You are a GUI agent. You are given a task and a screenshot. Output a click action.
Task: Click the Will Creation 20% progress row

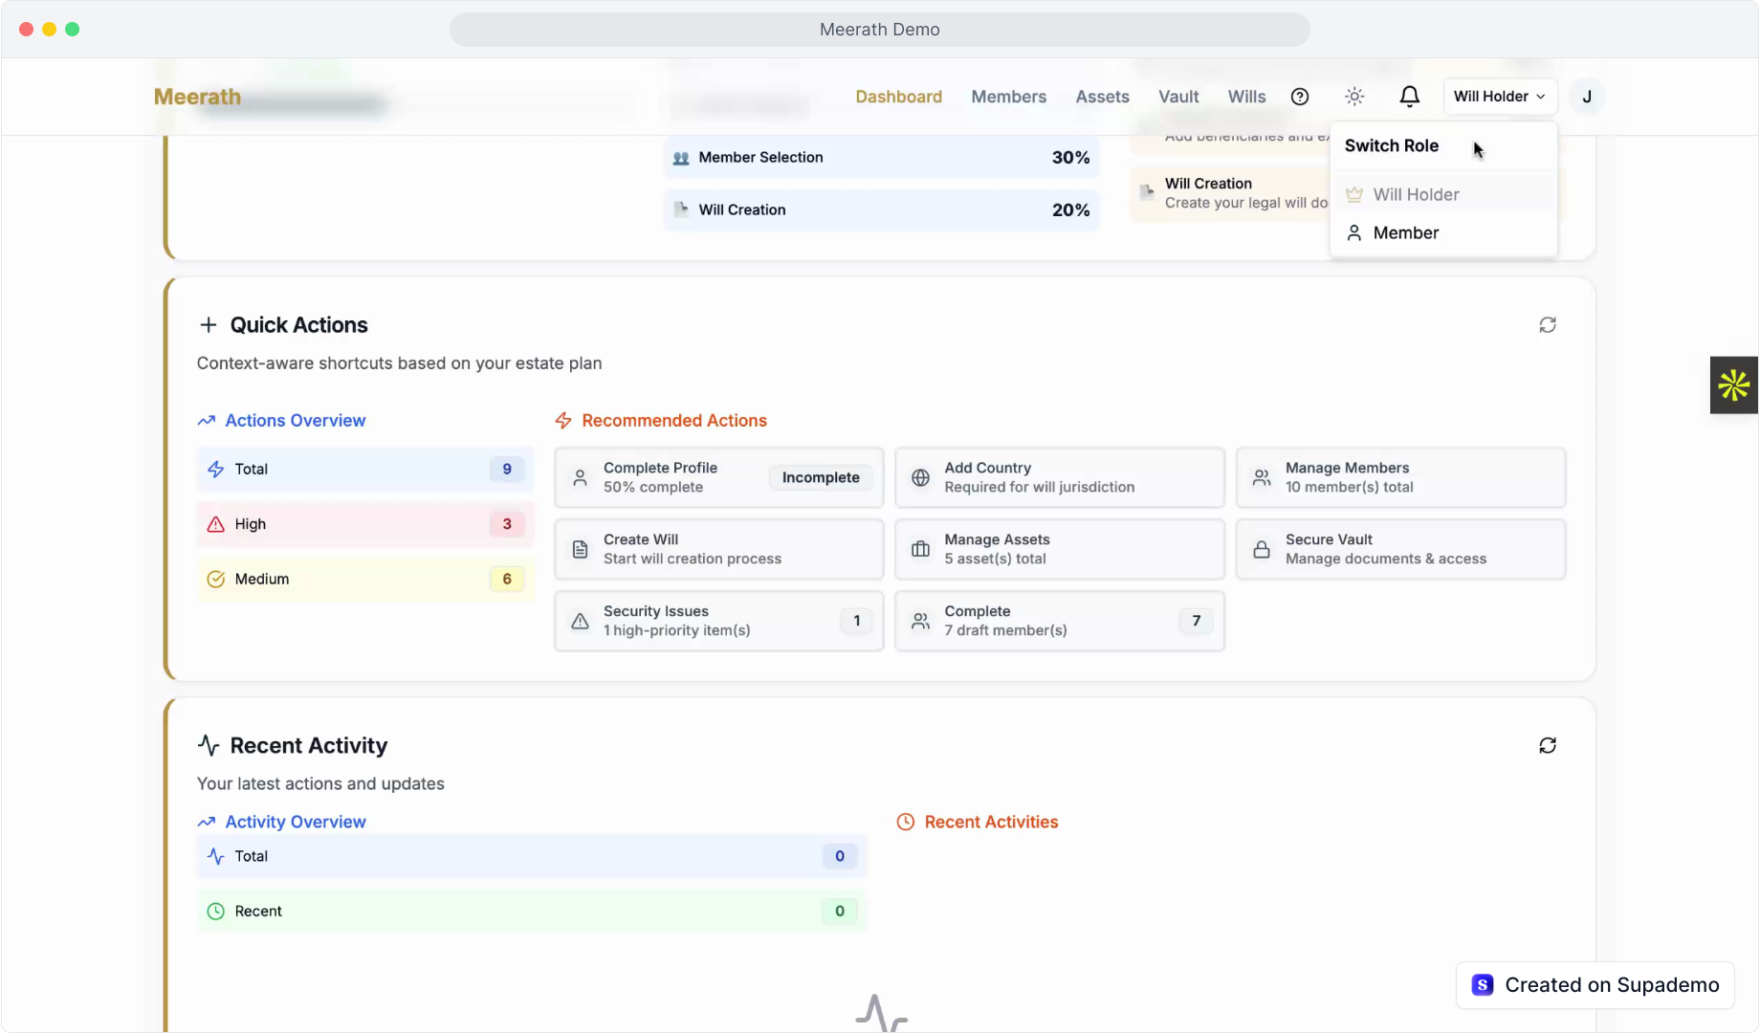coord(881,209)
